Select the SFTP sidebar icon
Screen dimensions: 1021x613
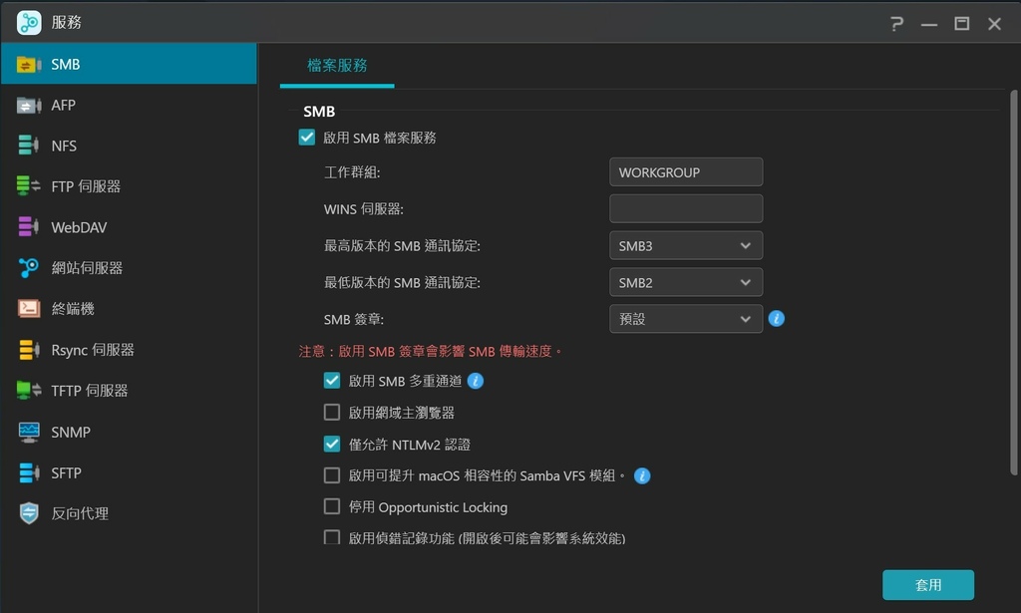click(29, 473)
